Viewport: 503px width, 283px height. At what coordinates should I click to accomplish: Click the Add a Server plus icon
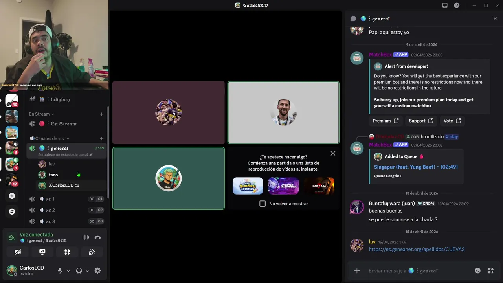12,196
